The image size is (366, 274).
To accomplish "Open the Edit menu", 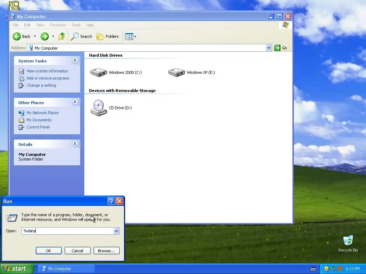I will point(27,25).
